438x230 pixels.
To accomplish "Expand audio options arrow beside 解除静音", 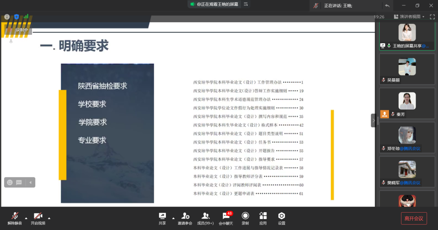I will (x=26, y=217).
